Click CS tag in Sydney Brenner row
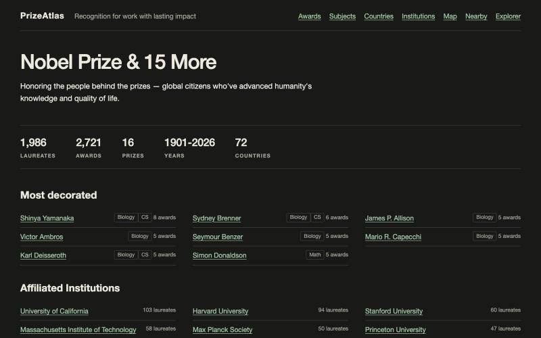Image resolution: width=541 pixels, height=338 pixels. (317, 217)
